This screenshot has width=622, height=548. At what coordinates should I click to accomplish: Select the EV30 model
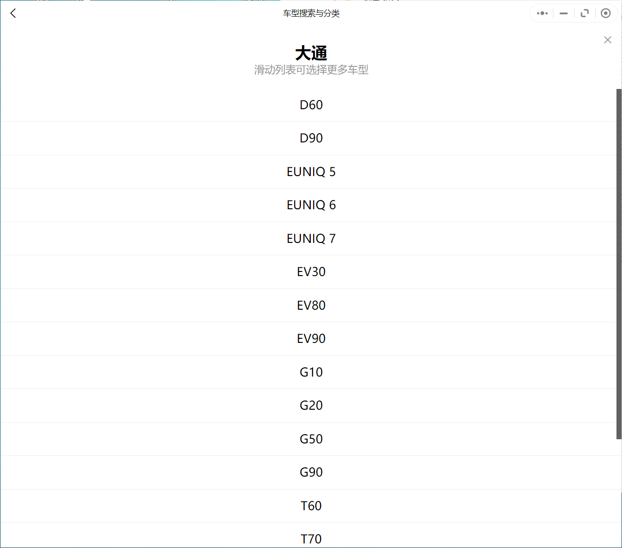point(311,272)
